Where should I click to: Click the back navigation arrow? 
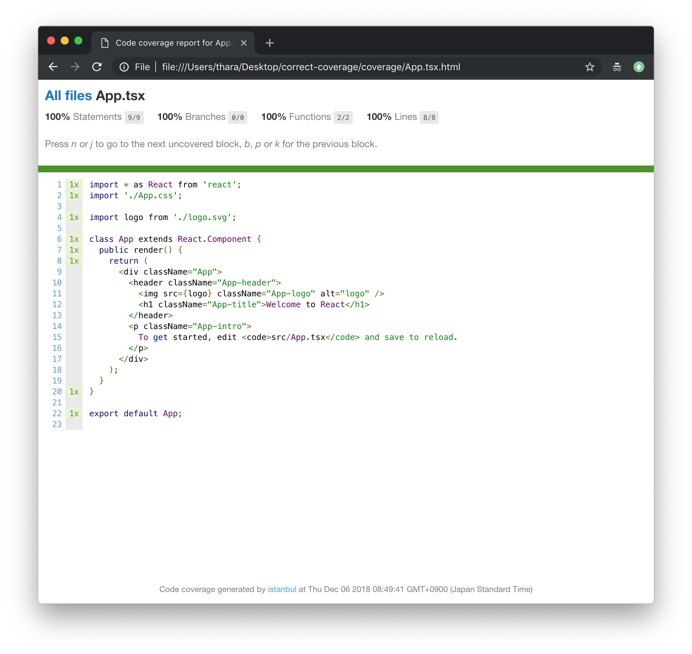click(x=53, y=67)
